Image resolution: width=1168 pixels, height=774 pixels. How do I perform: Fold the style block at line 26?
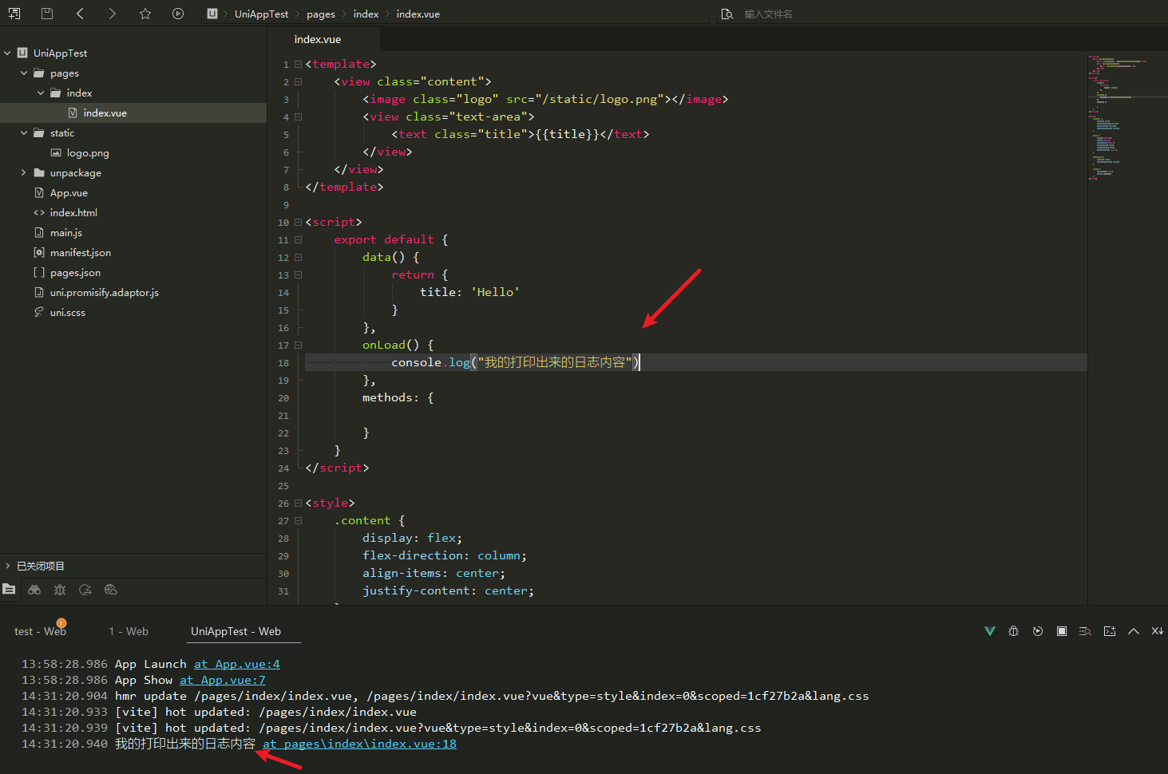[298, 503]
